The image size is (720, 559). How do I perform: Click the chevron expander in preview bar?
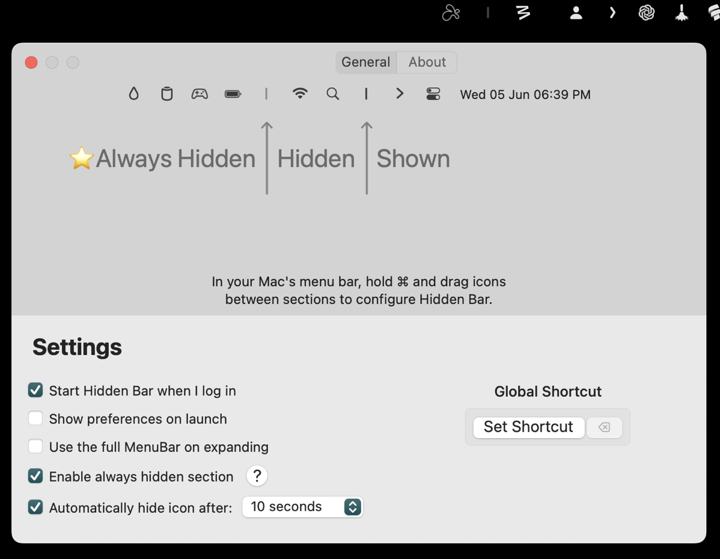[x=400, y=94]
